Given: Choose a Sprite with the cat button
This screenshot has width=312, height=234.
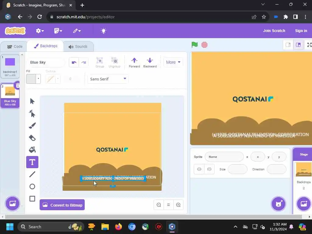Looking at the screenshot, I should click(278, 204).
